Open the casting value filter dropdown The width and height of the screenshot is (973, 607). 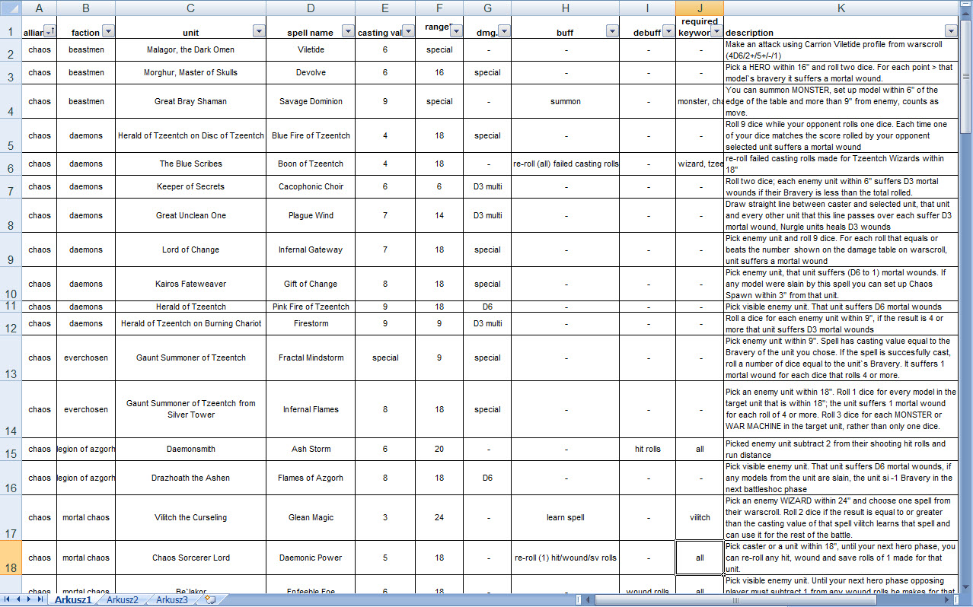coord(408,32)
